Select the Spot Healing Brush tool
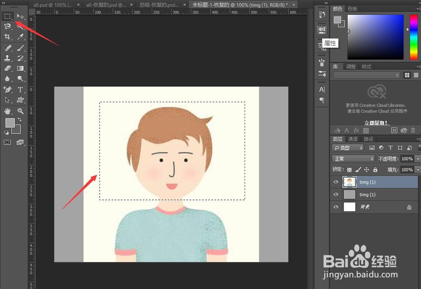The height and width of the screenshot is (289, 421). [x=7, y=48]
